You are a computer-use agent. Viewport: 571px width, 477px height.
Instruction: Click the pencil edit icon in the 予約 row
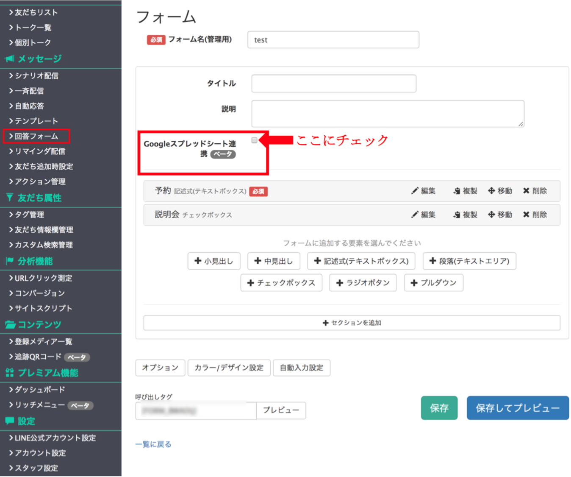(415, 191)
